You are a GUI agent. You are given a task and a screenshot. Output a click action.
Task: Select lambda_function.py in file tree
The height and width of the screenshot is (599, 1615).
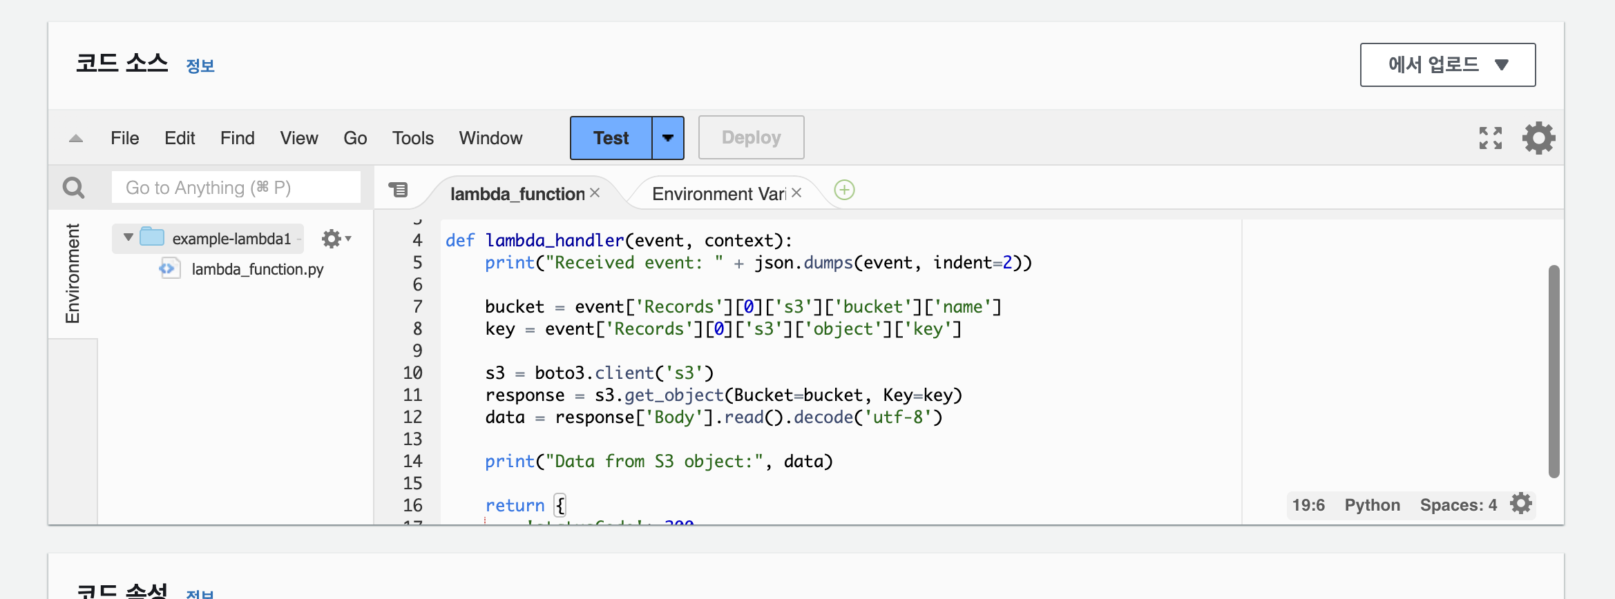[257, 269]
